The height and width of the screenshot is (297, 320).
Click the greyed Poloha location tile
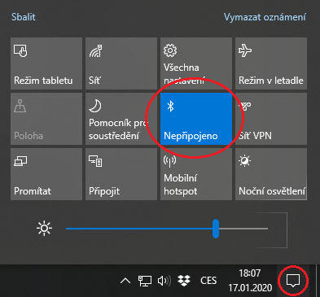point(46,119)
